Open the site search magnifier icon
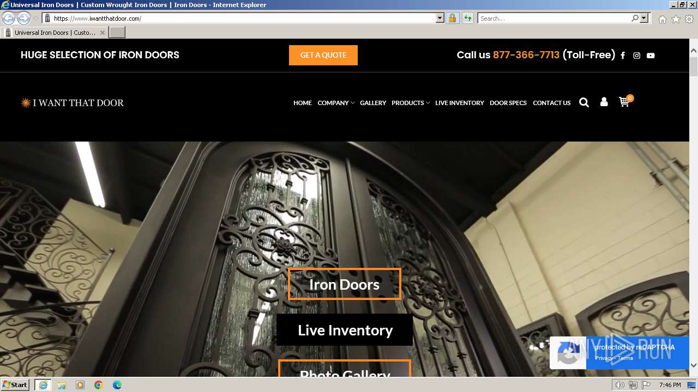 [584, 102]
